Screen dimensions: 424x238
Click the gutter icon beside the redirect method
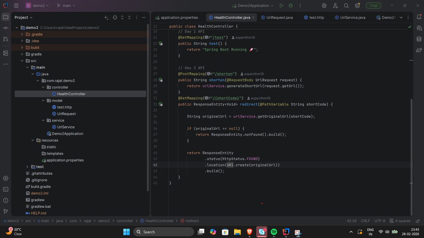click(x=161, y=104)
